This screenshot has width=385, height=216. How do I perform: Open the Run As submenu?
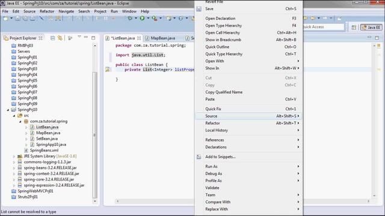pos(249,167)
